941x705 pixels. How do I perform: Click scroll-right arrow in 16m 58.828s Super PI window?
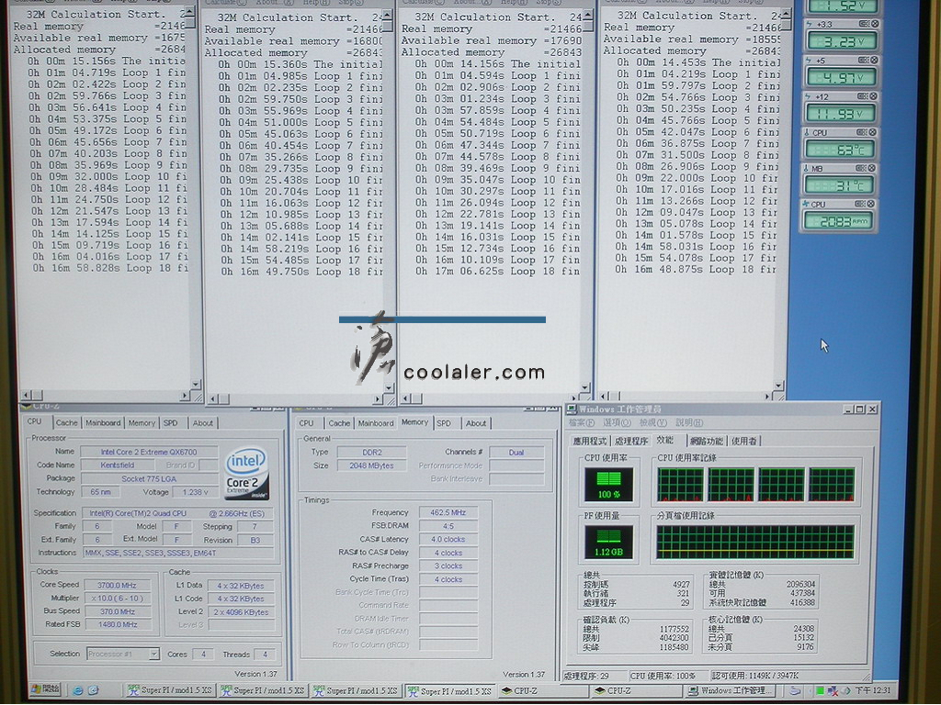tap(184, 396)
